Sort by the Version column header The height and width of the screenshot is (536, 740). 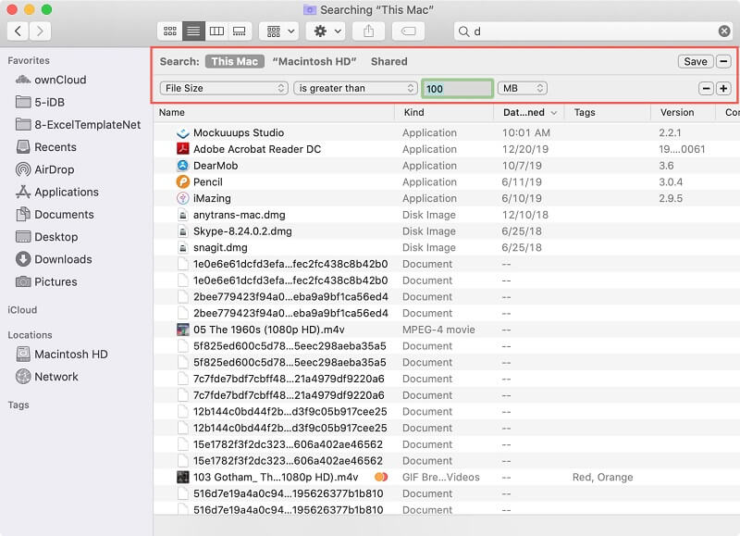tap(683, 112)
